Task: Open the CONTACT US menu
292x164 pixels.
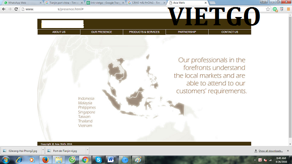Action: (229, 32)
